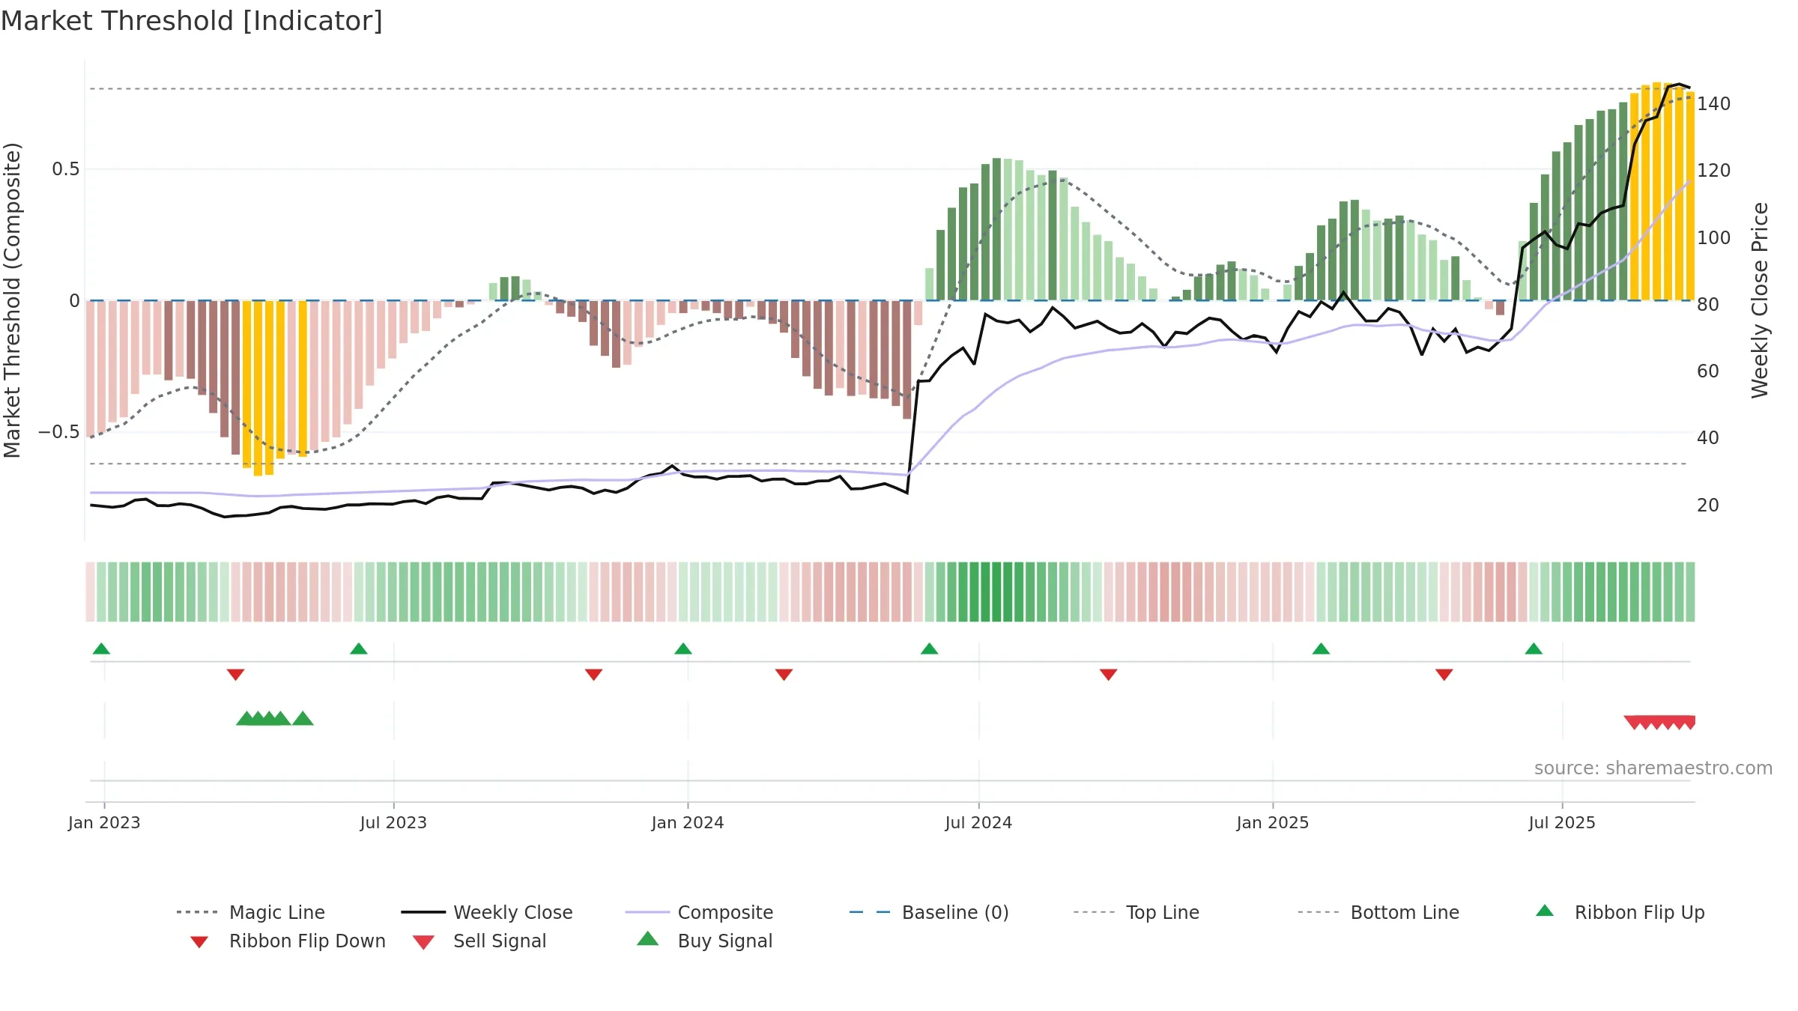
Task: Toggle the Baseline (0) legend entry
Action: click(929, 912)
